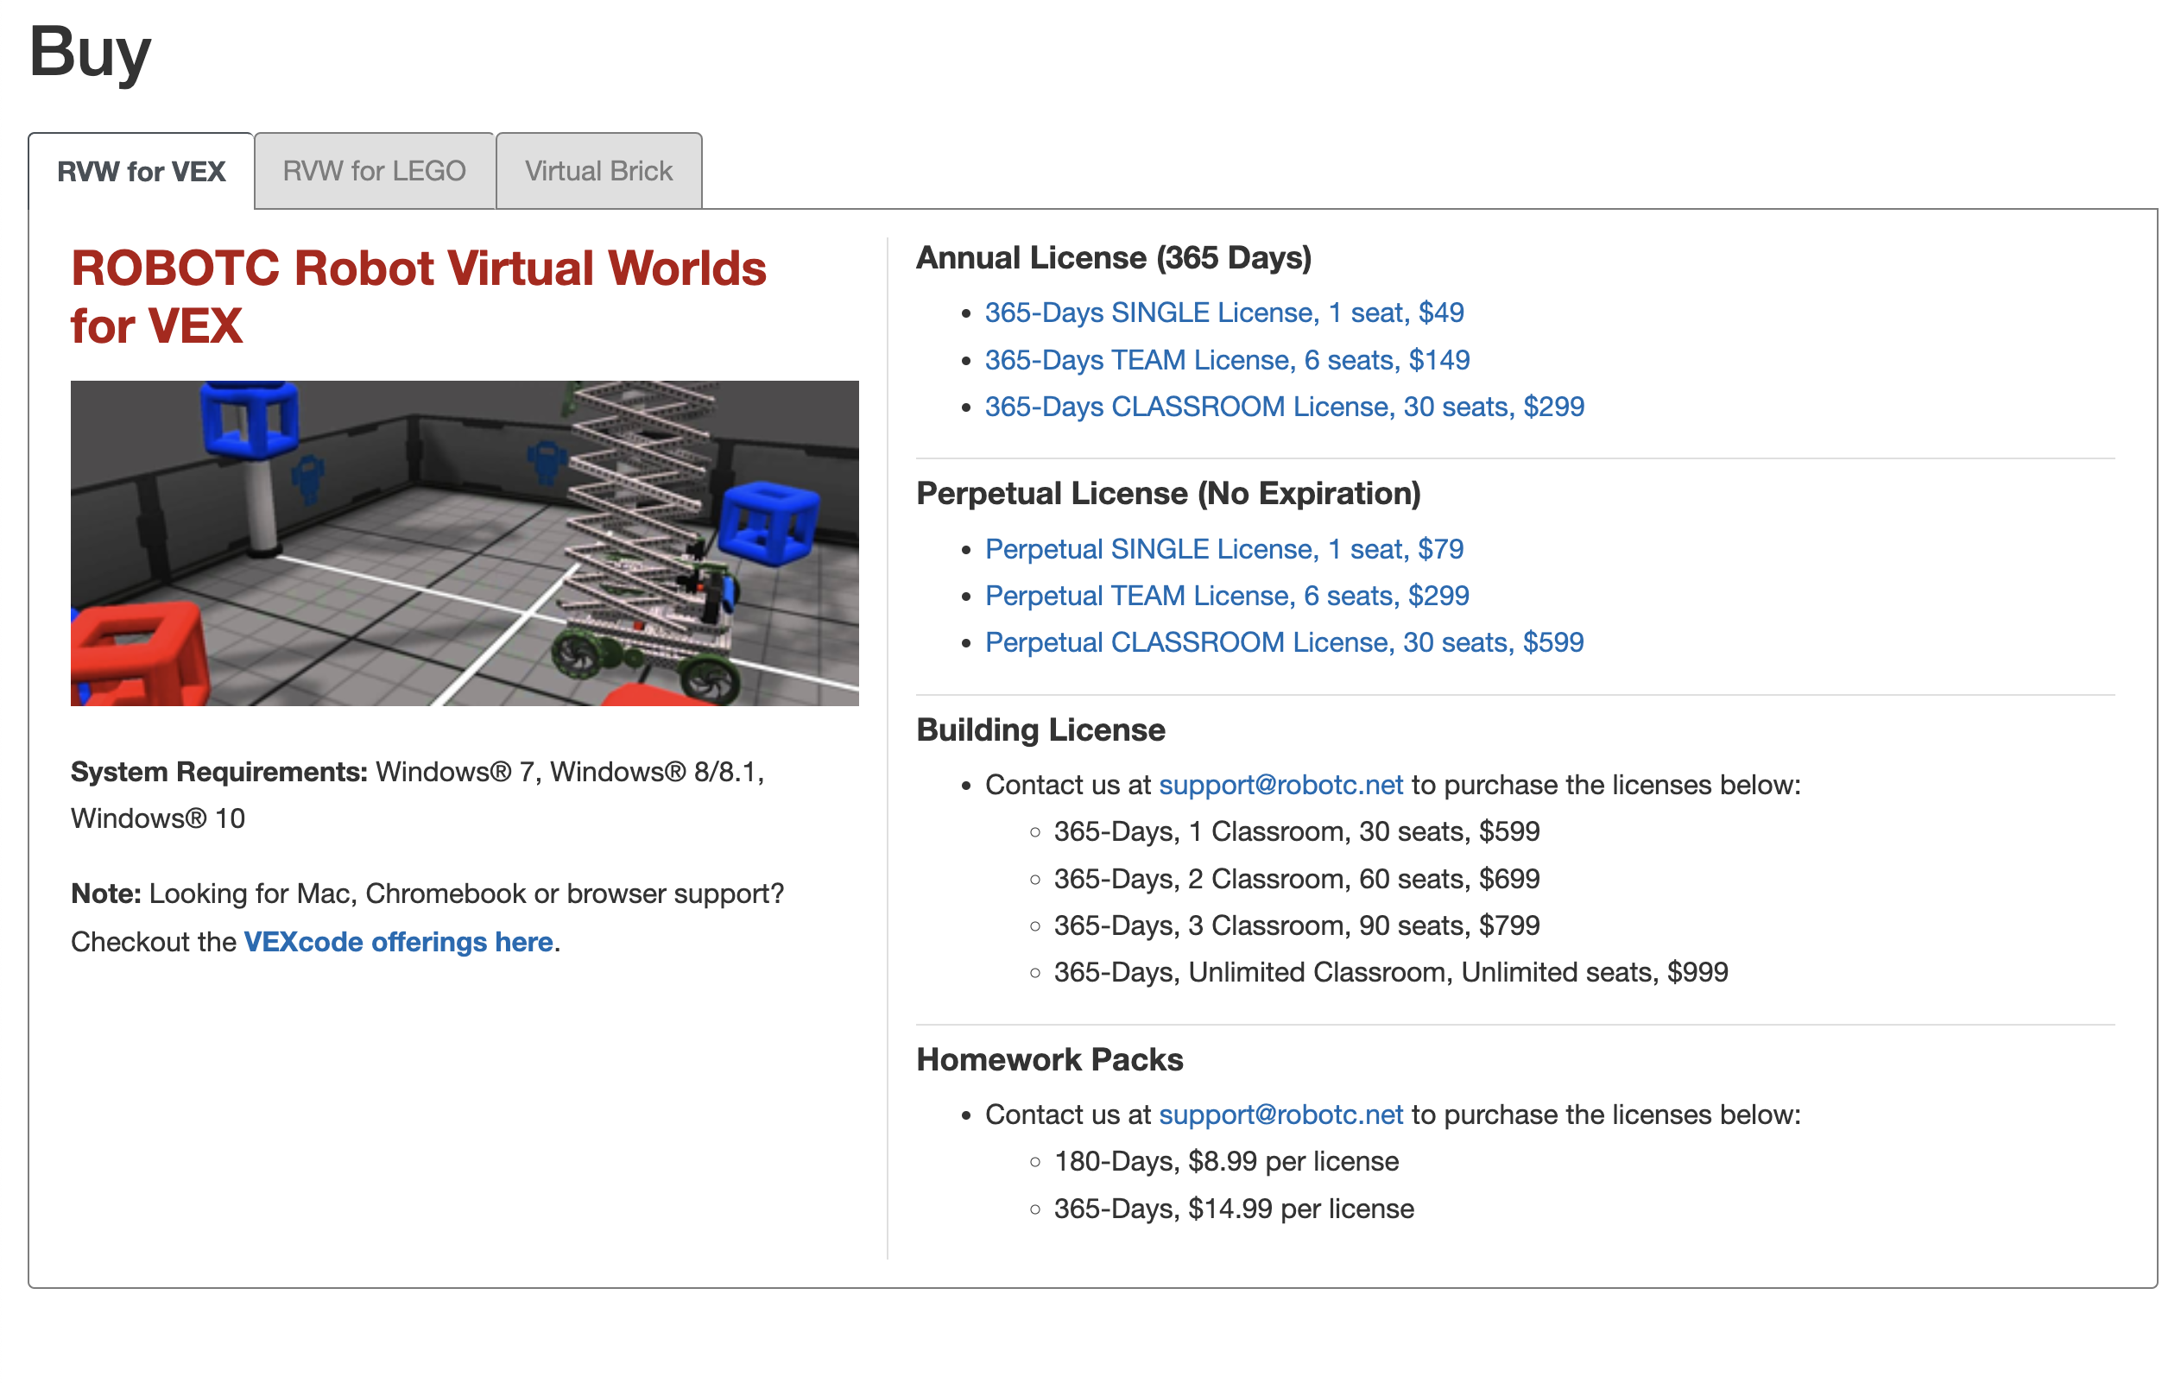The image size is (2162, 1383).
Task: Click the ROBOTC Robot Virtual Worlds heading
Action: point(419,296)
